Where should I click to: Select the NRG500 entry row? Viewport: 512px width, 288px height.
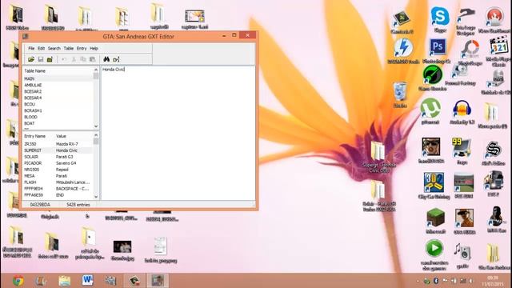[58, 170]
